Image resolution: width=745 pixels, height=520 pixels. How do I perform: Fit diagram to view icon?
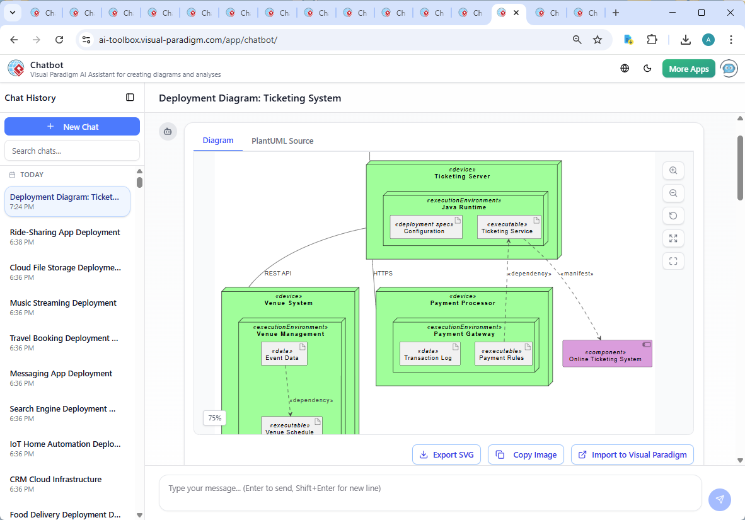click(x=673, y=238)
